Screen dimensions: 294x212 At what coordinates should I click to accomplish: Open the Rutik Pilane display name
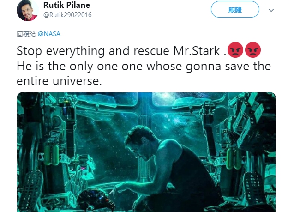coord(66,5)
